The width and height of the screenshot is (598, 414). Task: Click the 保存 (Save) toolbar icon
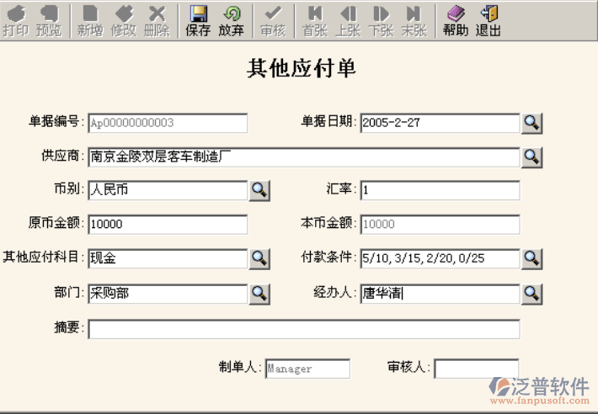coord(198,21)
